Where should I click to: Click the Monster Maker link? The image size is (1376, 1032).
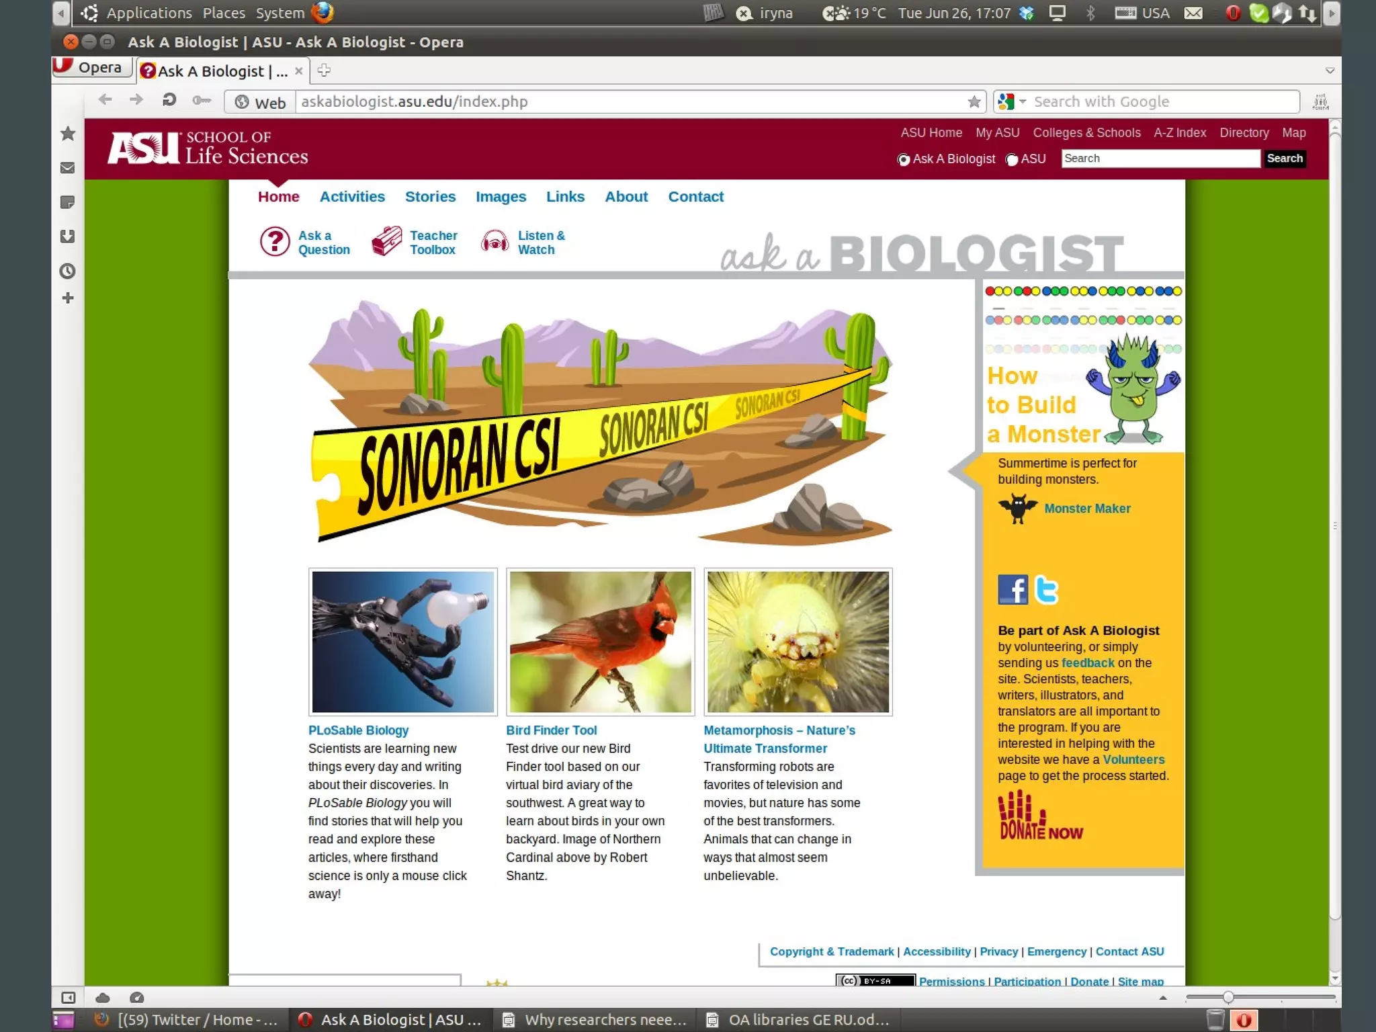click(1086, 509)
